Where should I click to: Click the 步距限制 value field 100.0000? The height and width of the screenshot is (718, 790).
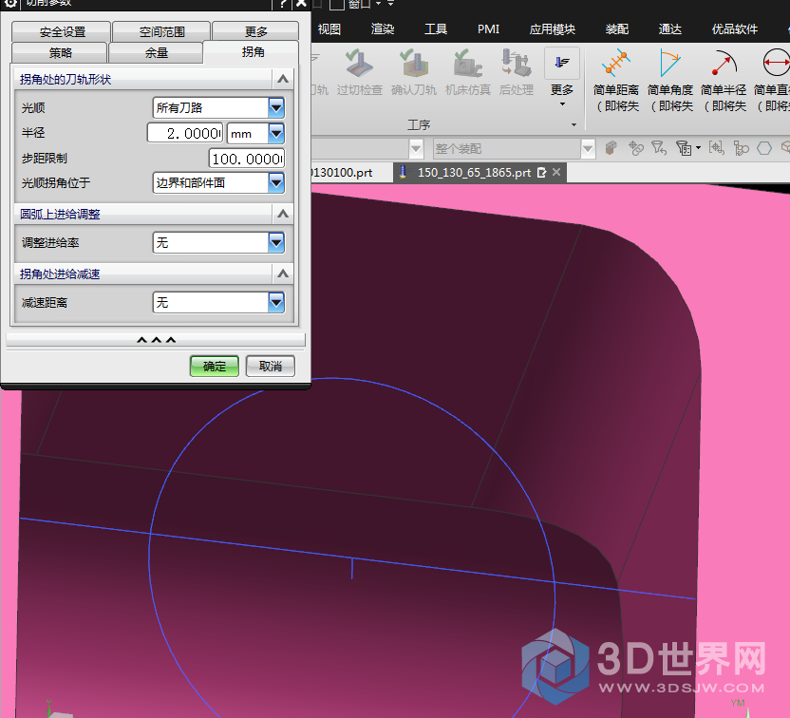(x=247, y=159)
